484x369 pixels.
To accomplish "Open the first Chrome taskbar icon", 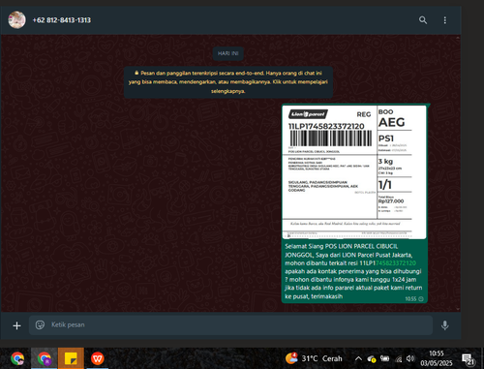I will point(17,358).
